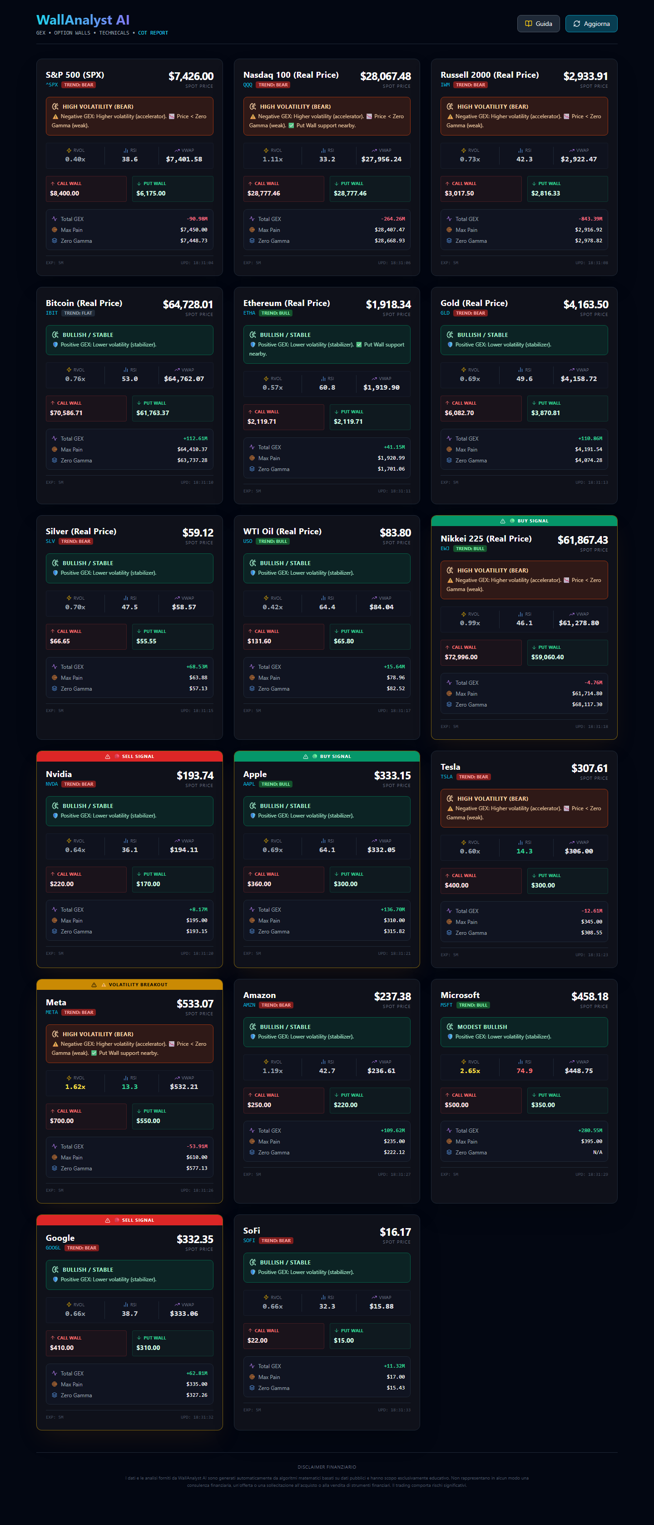Click the 2.65x RVOL value on Microsoft card
Screen dimensions: 654x1525
pos(470,1071)
